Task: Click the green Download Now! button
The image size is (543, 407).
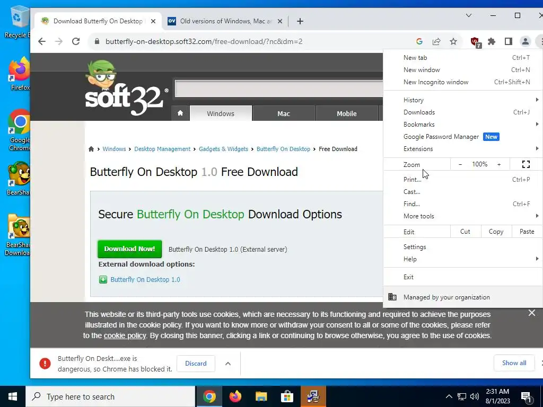Action: pos(129,249)
